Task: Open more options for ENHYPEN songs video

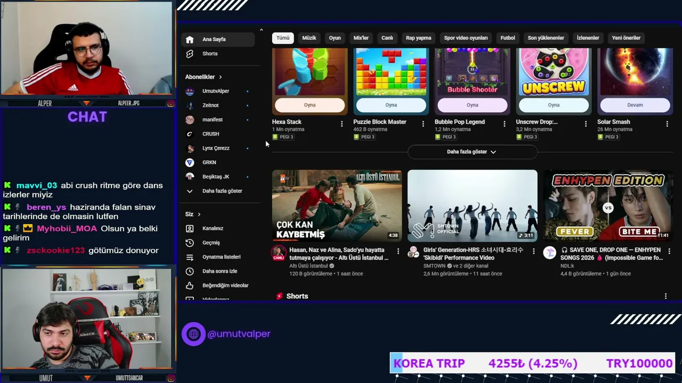Action: click(x=669, y=251)
